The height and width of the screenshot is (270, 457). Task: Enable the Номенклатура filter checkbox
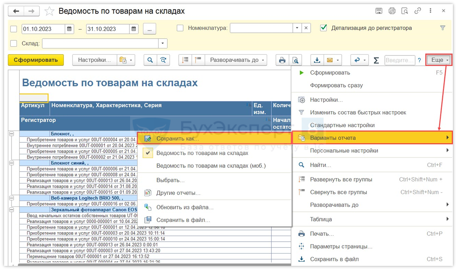[x=180, y=28]
